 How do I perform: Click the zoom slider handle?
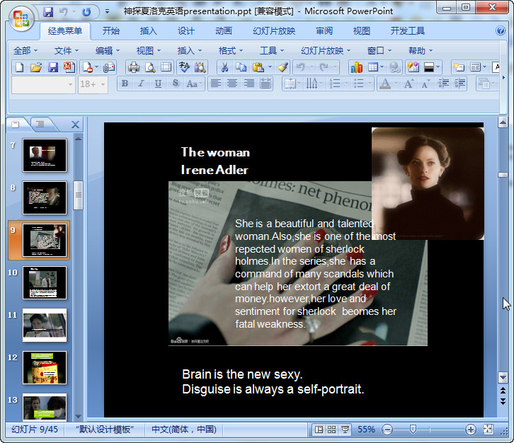tap(413, 430)
